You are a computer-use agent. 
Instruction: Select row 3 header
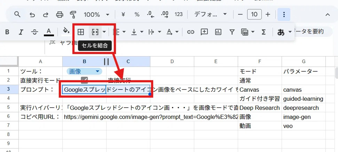9,89
